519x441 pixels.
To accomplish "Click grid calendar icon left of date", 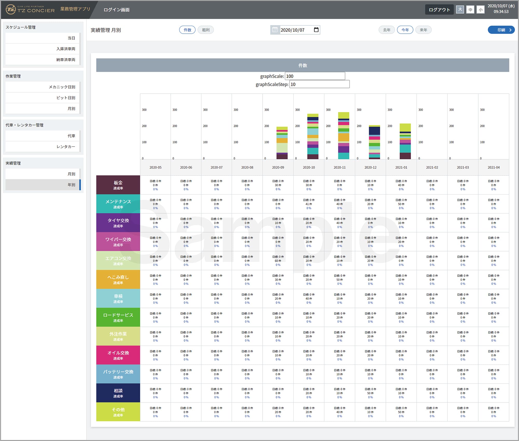I will pos(275,30).
